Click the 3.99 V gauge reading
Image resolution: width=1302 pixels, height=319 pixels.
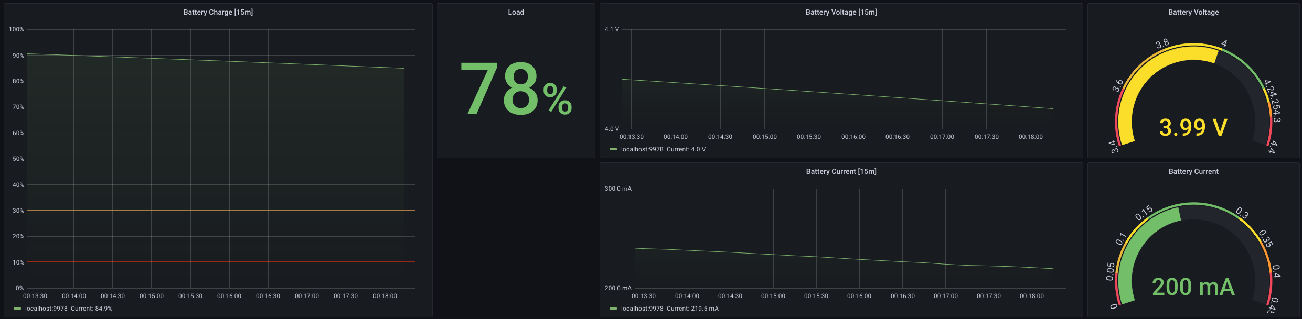[1193, 127]
